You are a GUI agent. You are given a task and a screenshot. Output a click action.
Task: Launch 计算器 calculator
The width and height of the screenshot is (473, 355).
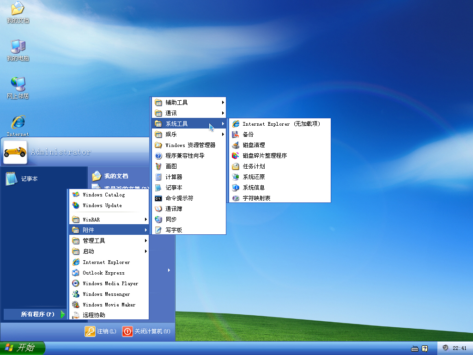tap(189, 177)
